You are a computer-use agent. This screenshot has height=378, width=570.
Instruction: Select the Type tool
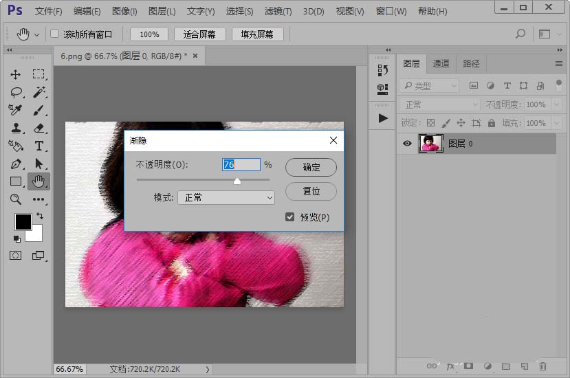tap(39, 146)
